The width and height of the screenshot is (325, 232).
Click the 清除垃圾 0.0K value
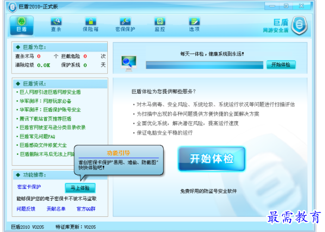[x=44, y=65]
